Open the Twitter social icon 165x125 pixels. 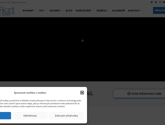[x=156, y=2]
